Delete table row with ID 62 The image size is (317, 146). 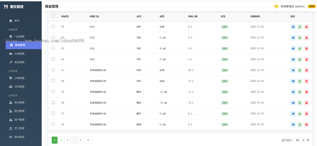click(306, 59)
